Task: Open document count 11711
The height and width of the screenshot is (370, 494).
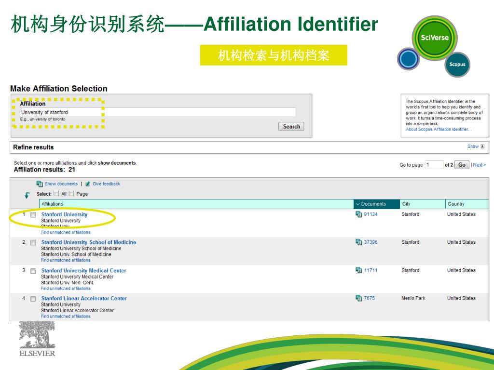Action: click(370, 270)
